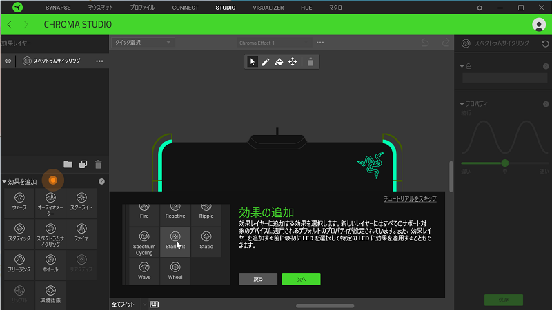Image resolution: width=552 pixels, height=310 pixels.
Task: Switch to the マウスマット tab
Action: pyautogui.click(x=100, y=8)
